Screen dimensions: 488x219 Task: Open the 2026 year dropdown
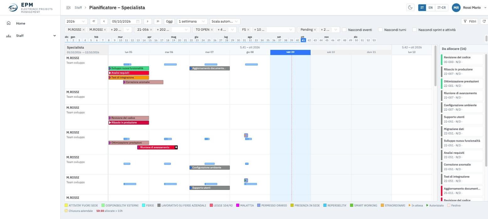[x=76, y=21]
